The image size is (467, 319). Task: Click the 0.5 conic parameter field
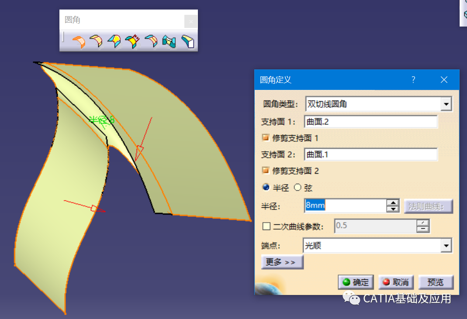point(376,226)
